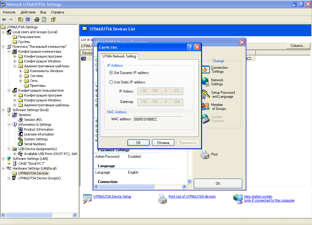Click the printer icon beside Print List link

pos(163,199)
